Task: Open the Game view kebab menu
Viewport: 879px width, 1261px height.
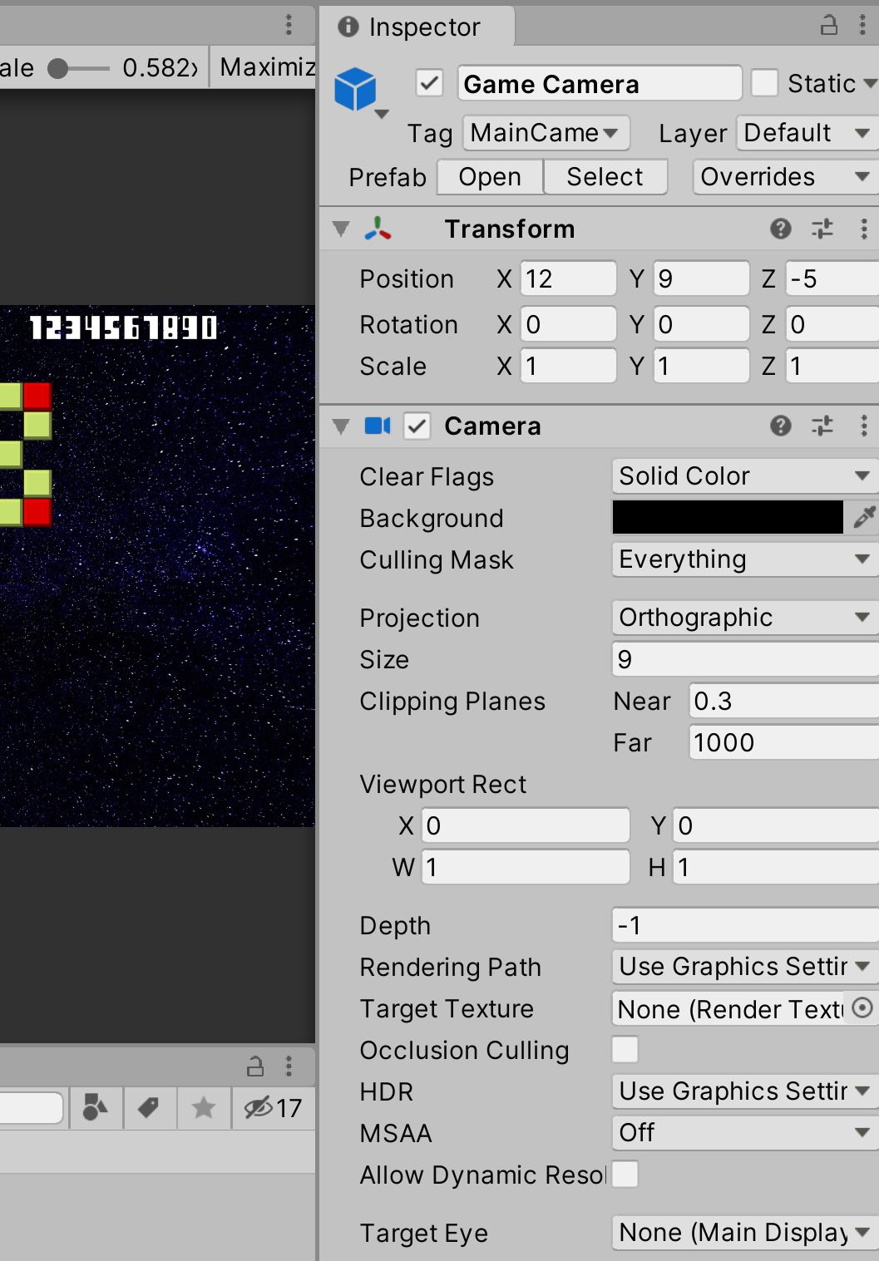Action: point(289,24)
